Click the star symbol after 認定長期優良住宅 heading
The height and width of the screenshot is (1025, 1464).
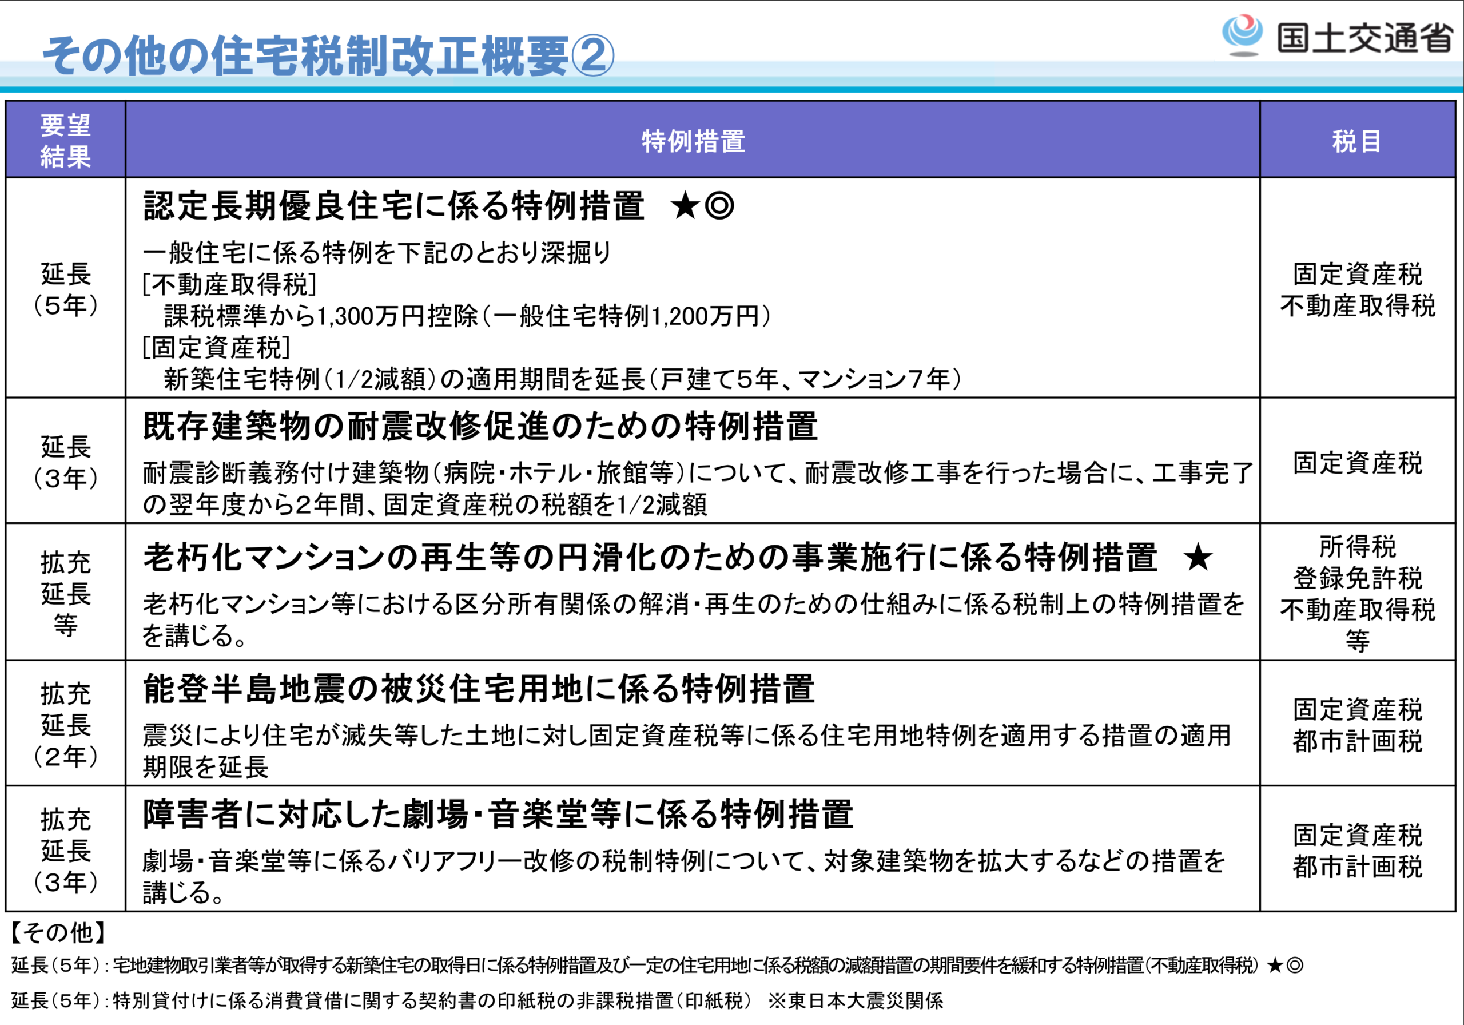[x=686, y=206]
